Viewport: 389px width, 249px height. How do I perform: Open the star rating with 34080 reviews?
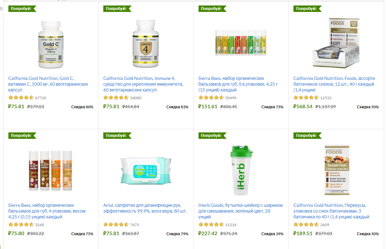click(116, 98)
